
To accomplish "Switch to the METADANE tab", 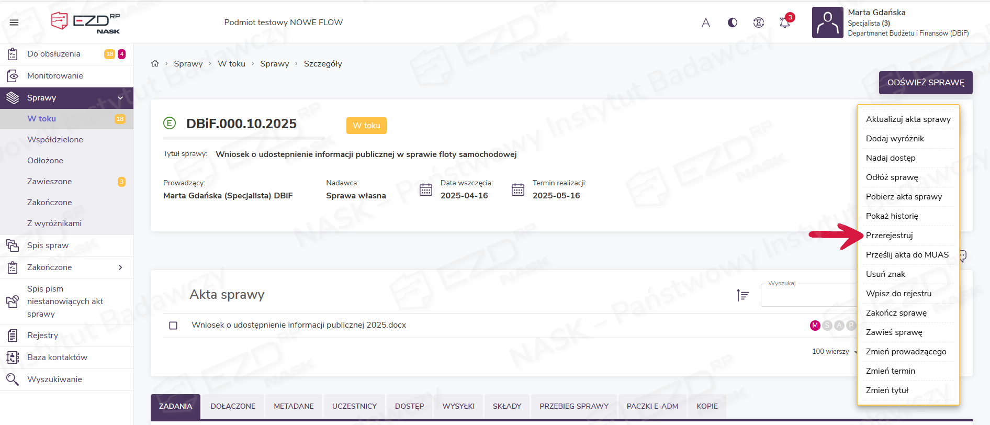I will [x=294, y=406].
